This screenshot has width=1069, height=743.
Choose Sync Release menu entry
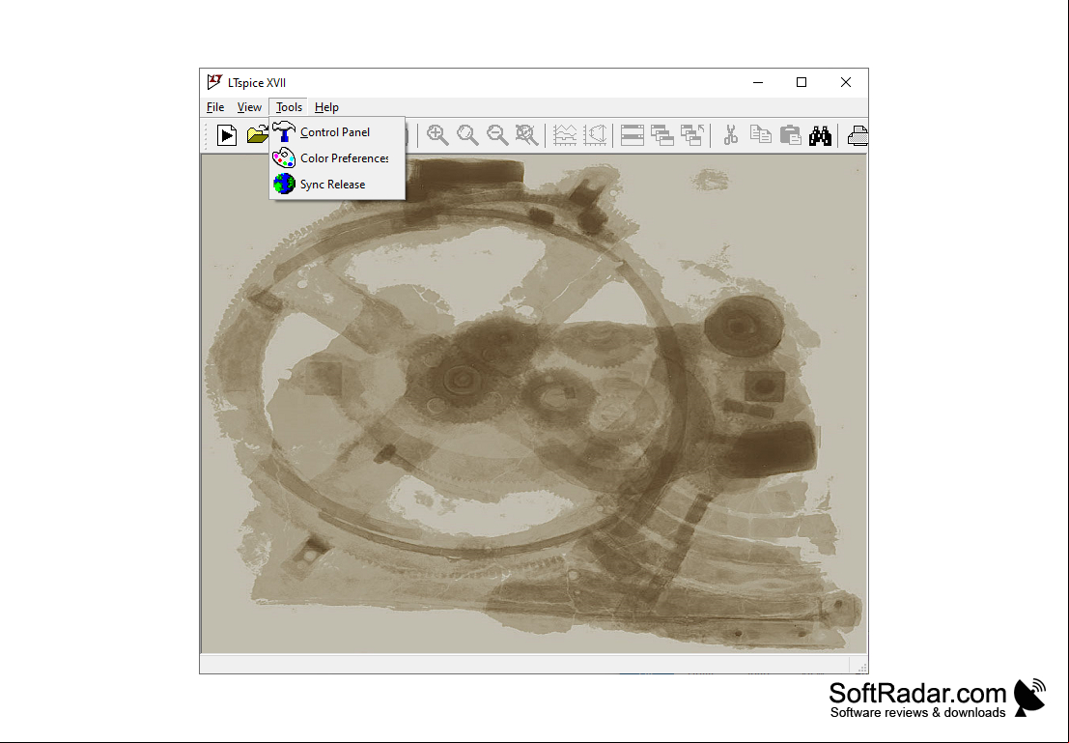337,185
